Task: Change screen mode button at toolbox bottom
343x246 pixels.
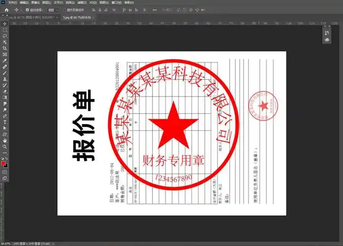Action: 4,179
